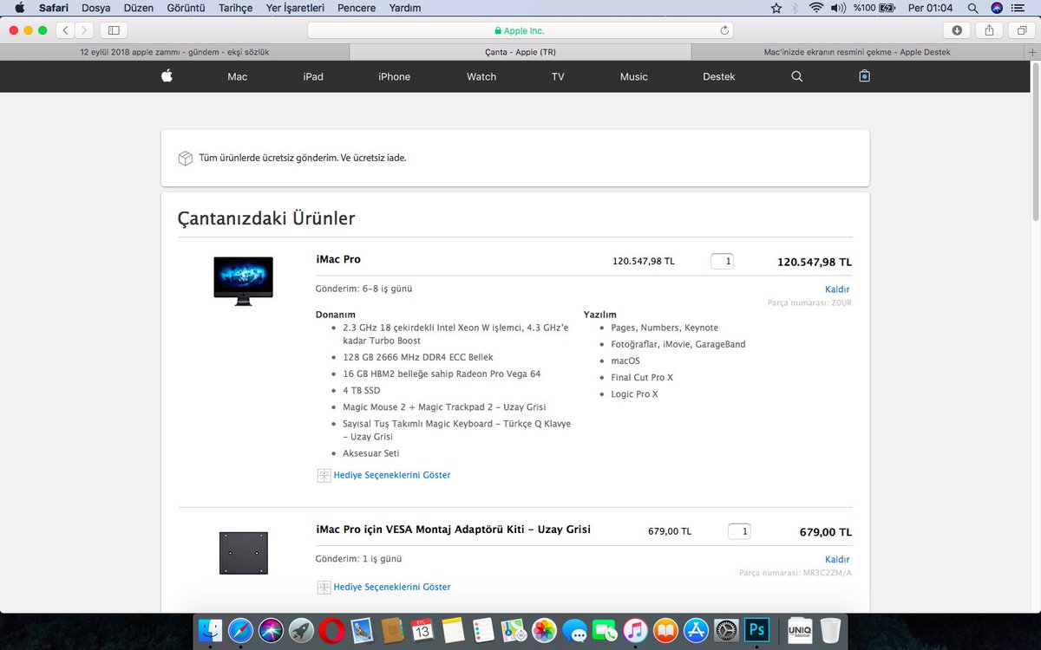The image size is (1041, 650).
Task: Open Notification Center from the menu bar
Action: click(x=1018, y=8)
